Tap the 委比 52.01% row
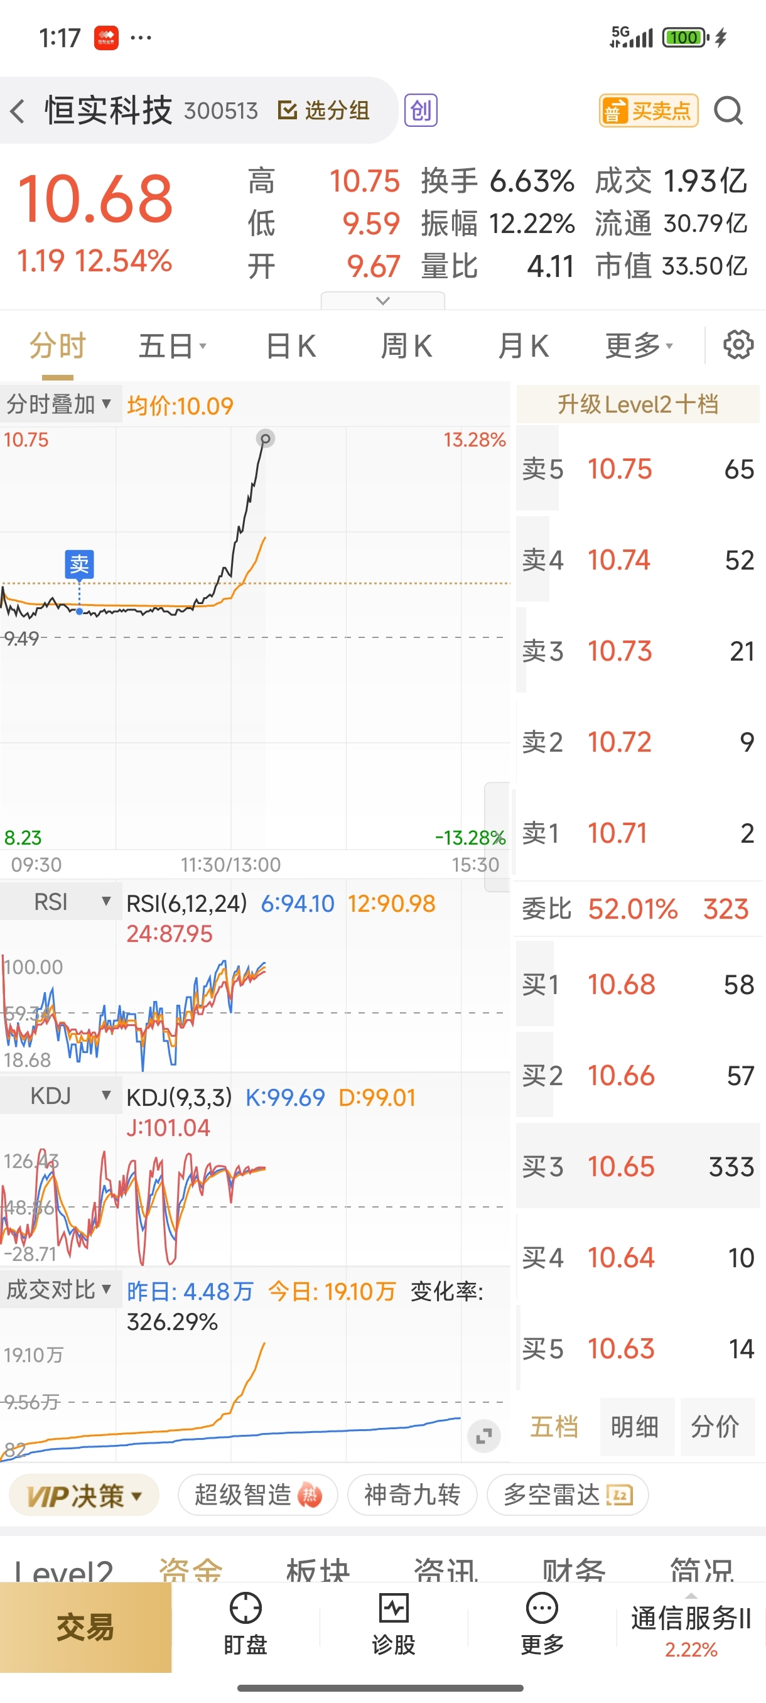The image size is (766, 1703). pyautogui.click(x=638, y=909)
